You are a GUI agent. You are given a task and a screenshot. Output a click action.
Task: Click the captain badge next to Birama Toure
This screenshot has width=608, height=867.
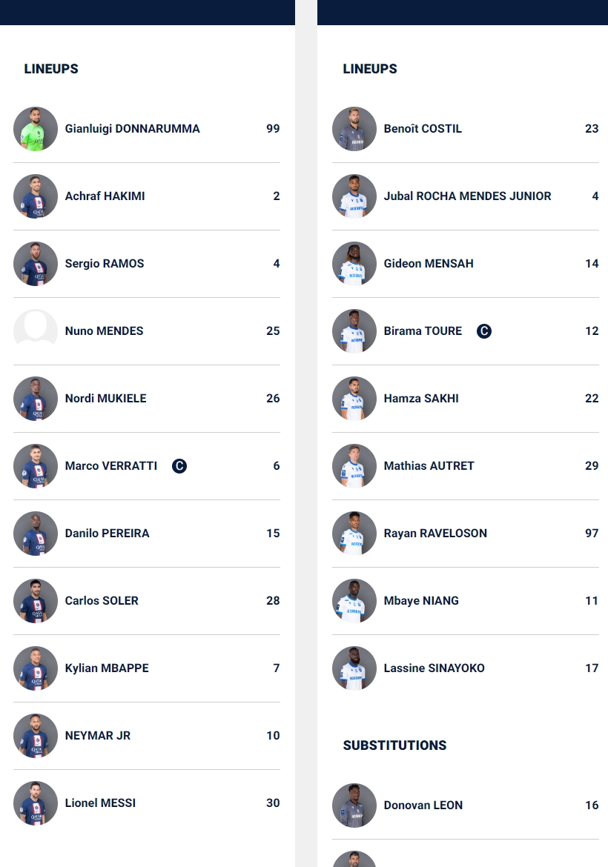(x=484, y=331)
